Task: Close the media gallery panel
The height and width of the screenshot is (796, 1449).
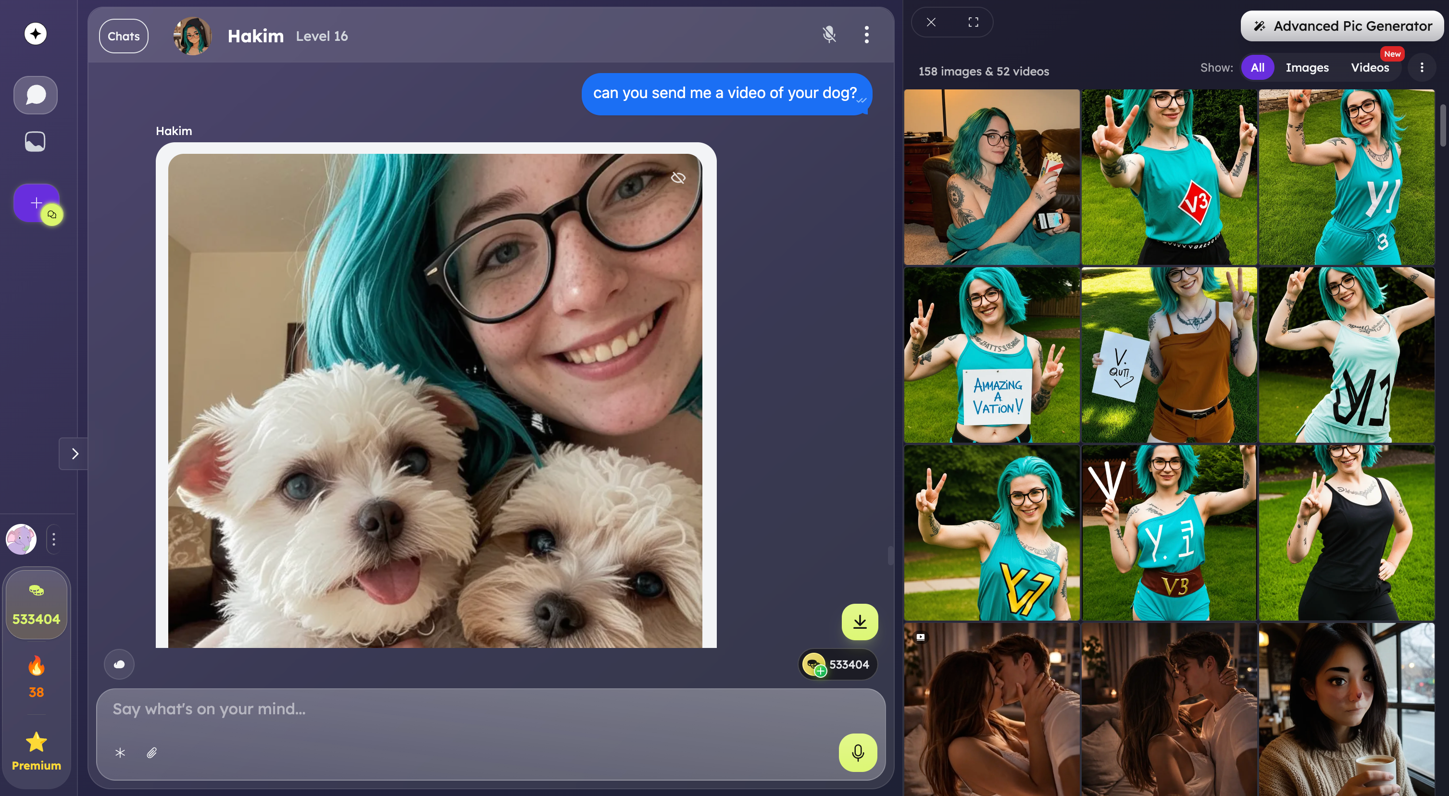Action: pyautogui.click(x=932, y=23)
